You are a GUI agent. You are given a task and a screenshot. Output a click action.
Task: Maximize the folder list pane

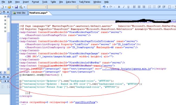[4, 12]
